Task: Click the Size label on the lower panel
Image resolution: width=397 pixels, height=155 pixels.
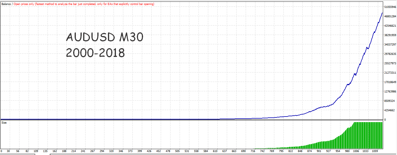Action: pos(4,123)
